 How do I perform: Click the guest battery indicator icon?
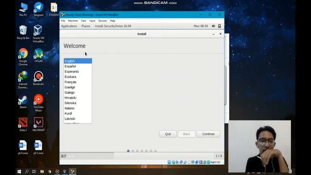pyautogui.click(x=219, y=26)
